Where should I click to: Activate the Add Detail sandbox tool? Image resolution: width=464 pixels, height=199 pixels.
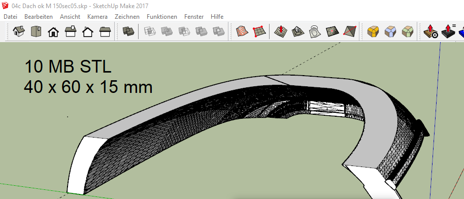pos(332,31)
